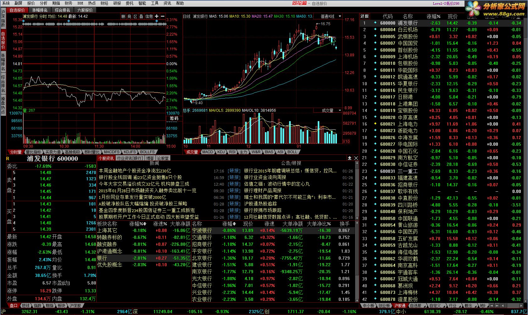Image resolution: width=528 pixels, height=315 pixels.
Task: Open 信息 info button above intraday chart
Action: [149, 16]
